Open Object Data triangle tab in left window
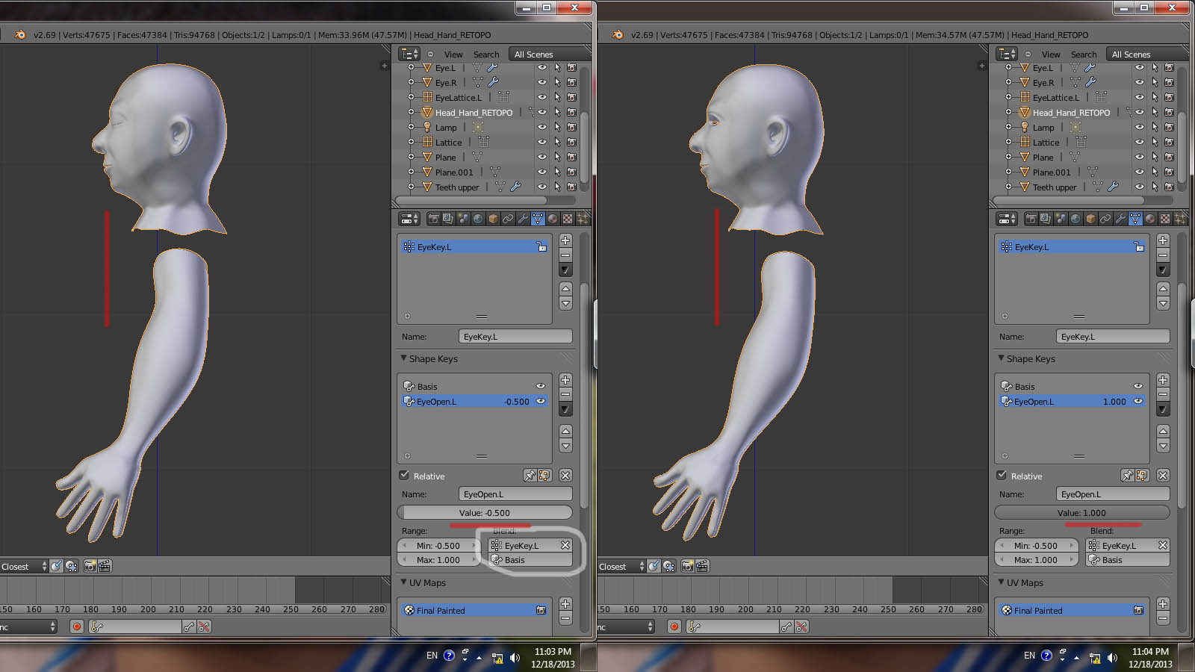 click(x=538, y=219)
